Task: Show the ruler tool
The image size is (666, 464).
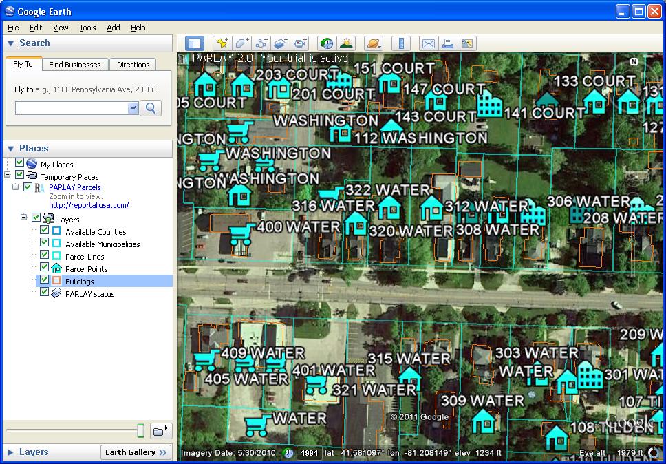Action: (401, 43)
